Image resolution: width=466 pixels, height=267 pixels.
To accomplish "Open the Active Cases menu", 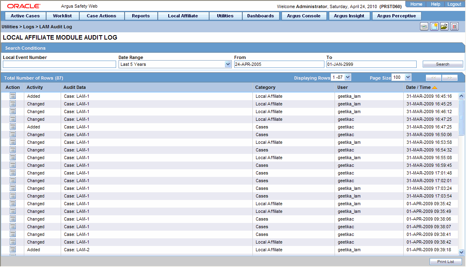I will point(25,16).
